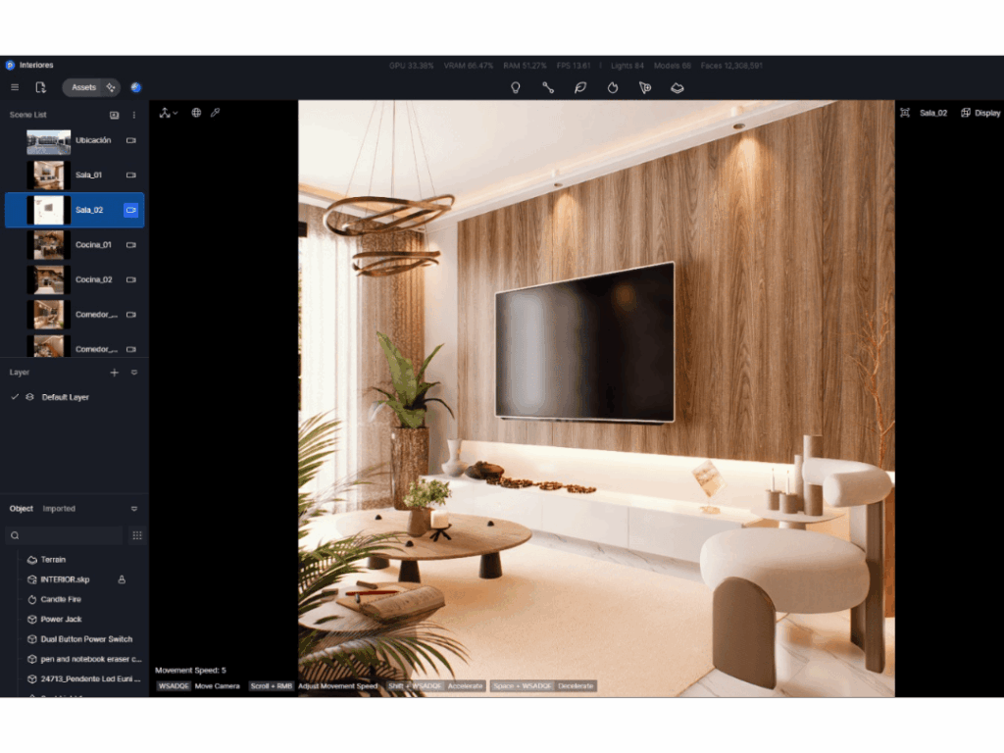This screenshot has height=753, width=1004.
Task: Toggle lock on INTERIOR.skp
Action: 122,579
